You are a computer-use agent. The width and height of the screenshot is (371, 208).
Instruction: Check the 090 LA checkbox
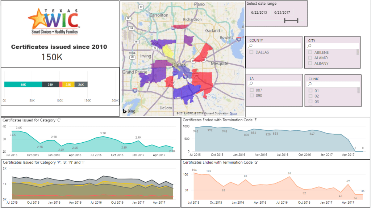252,96
